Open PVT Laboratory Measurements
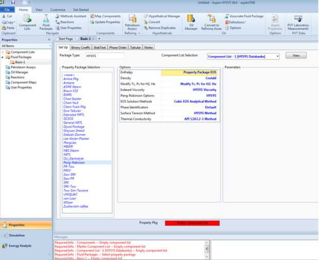Image resolution: width=319 pixels, height=260 pixels. 298,23
